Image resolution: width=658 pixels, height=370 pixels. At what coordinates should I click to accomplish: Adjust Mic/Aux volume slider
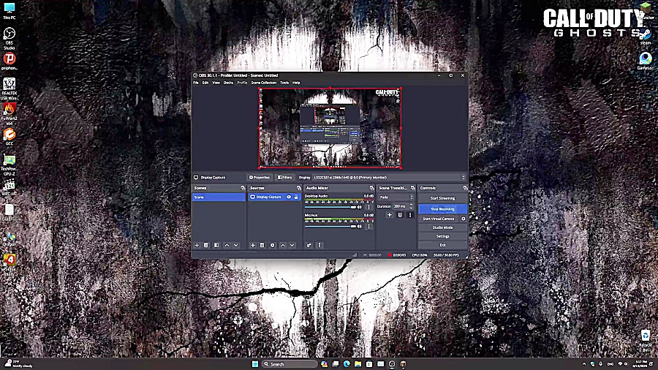pyautogui.click(x=330, y=227)
